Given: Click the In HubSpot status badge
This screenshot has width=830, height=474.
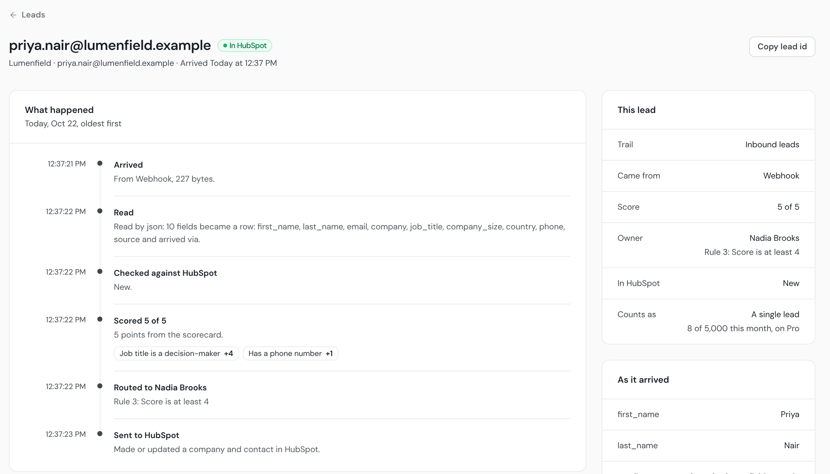Looking at the screenshot, I should [245, 45].
